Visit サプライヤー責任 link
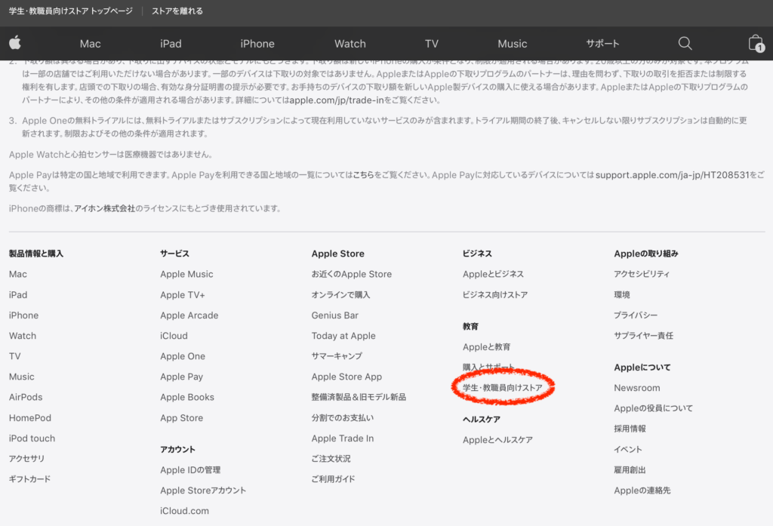 (643, 336)
